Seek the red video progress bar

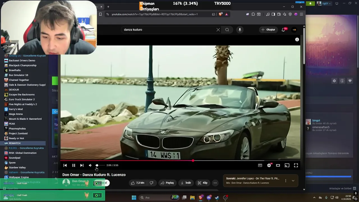[x=180, y=160]
